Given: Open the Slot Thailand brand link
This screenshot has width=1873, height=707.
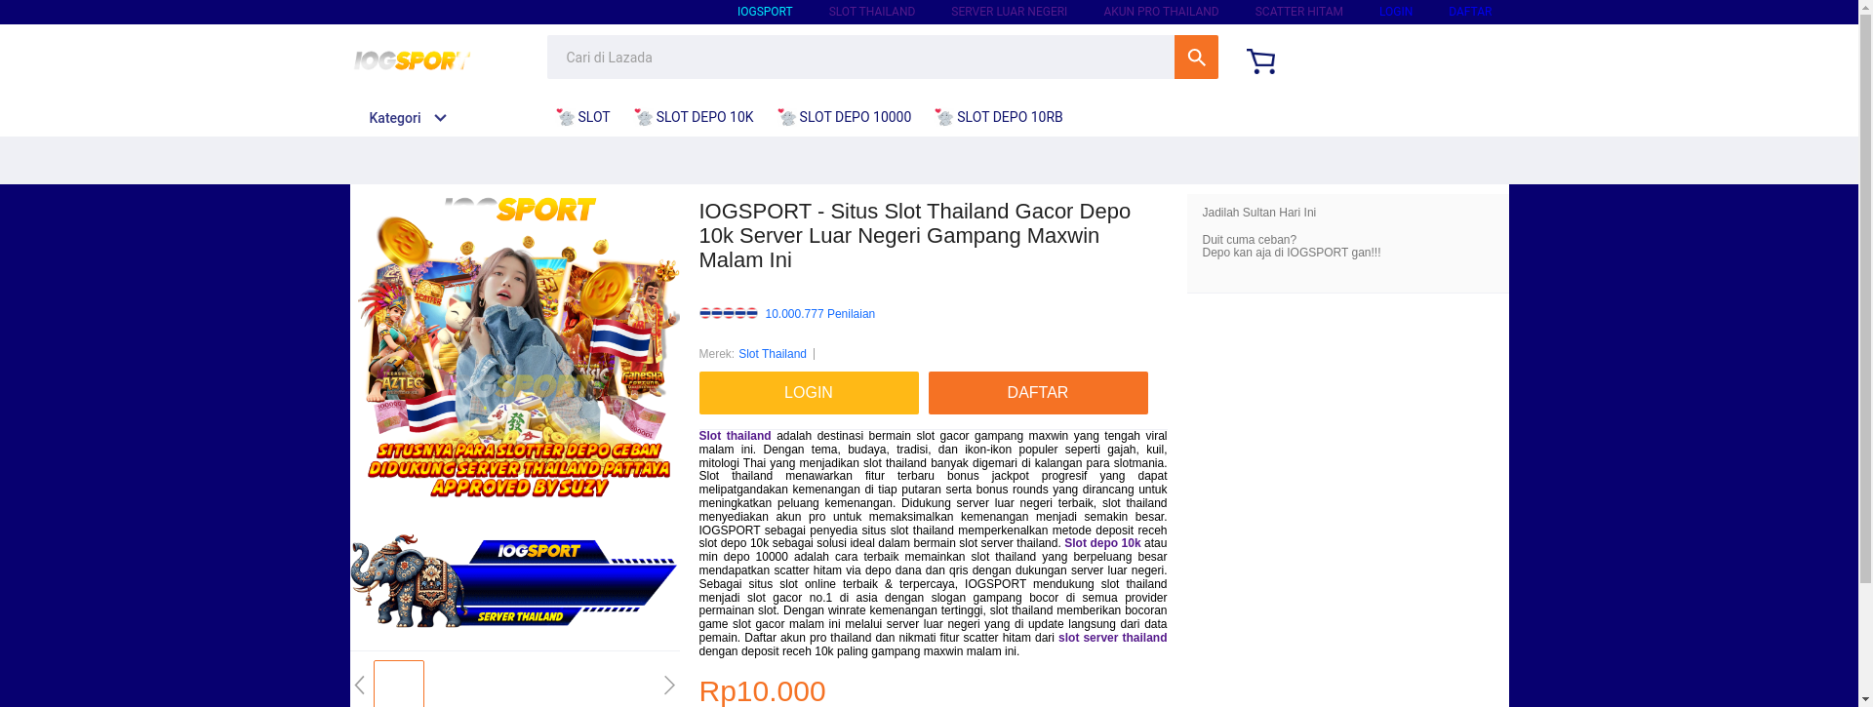Looking at the screenshot, I should (773, 354).
